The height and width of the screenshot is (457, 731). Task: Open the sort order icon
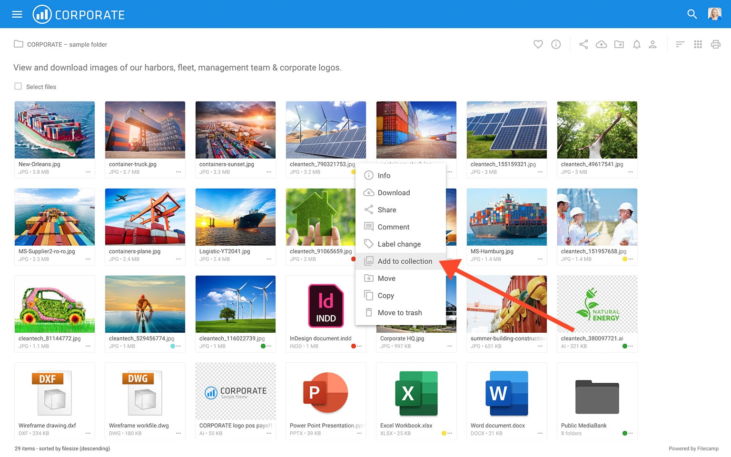(680, 44)
